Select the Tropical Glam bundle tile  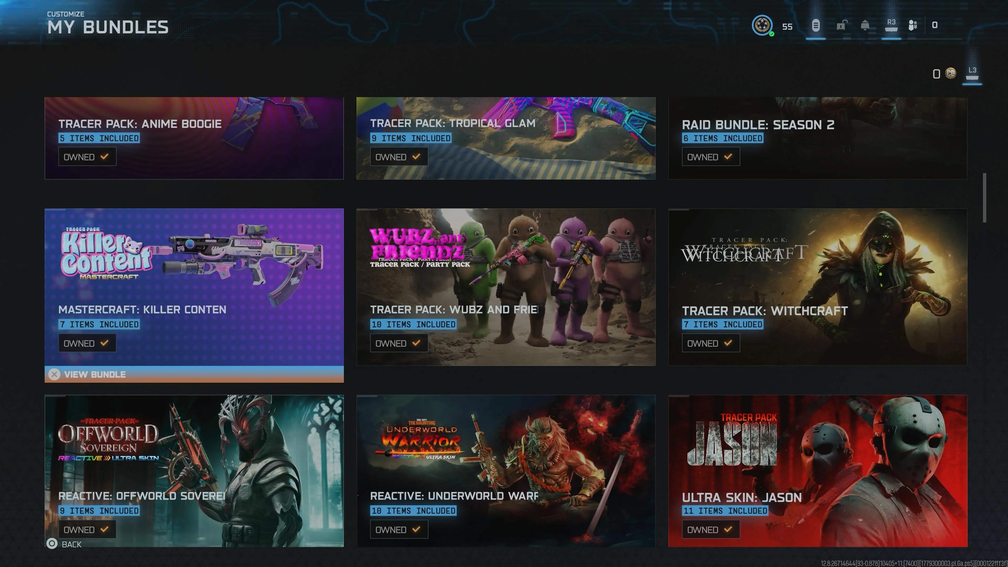tap(506, 138)
